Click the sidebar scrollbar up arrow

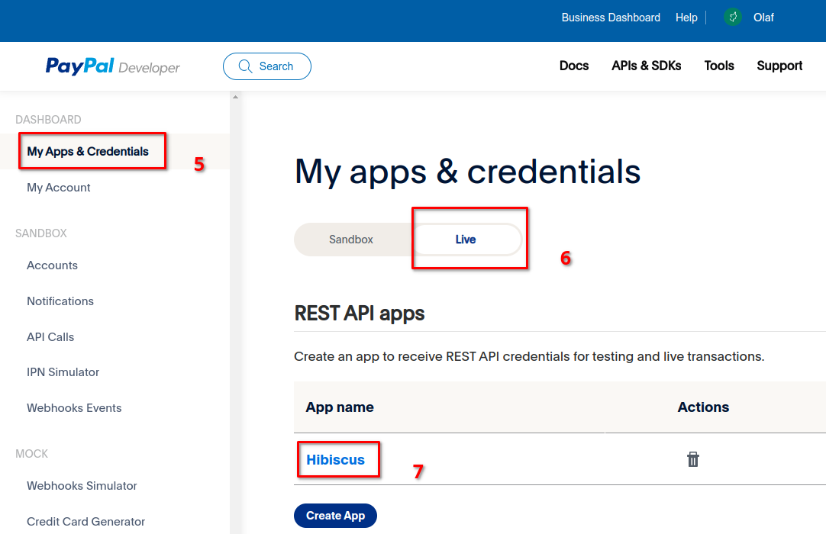[x=235, y=97]
